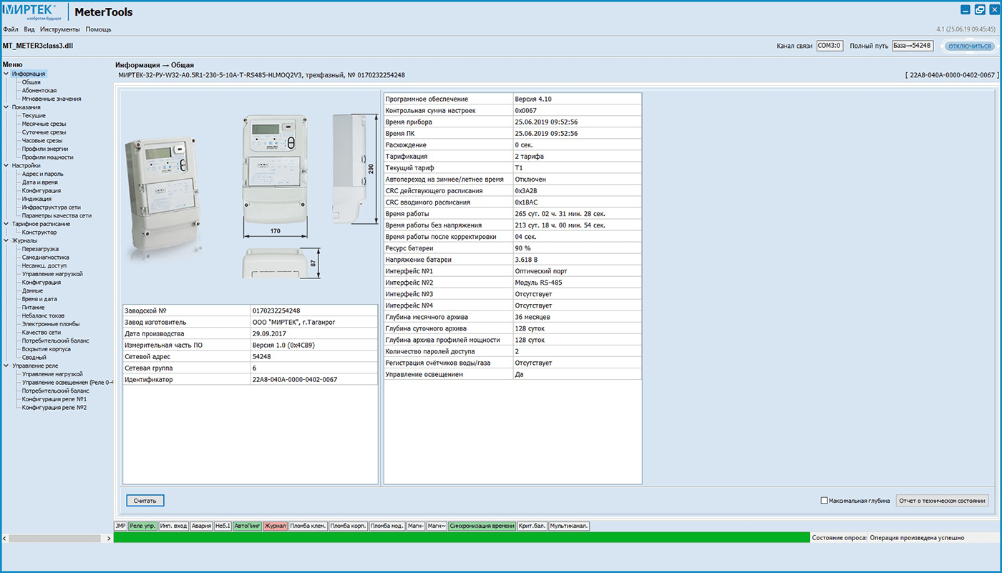This screenshot has width=1002, height=573.
Task: Enable Максимальная глубина checkbox
Action: click(824, 501)
